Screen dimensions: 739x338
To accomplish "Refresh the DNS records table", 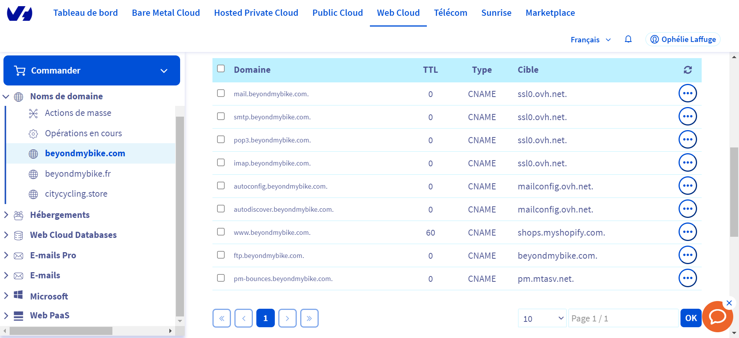I will click(688, 70).
